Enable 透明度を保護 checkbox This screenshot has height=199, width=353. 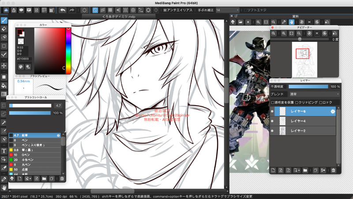click(273, 103)
